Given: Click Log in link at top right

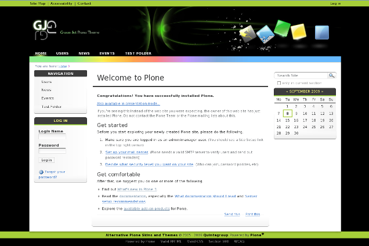Looking at the screenshot, I should 335,3.
